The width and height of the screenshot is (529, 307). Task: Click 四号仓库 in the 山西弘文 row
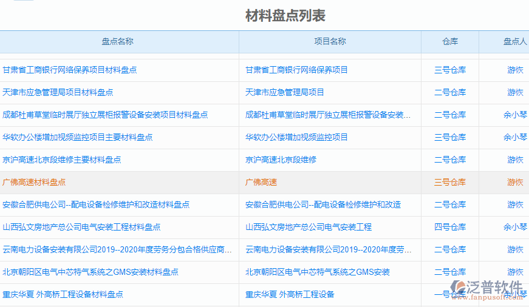point(450,227)
